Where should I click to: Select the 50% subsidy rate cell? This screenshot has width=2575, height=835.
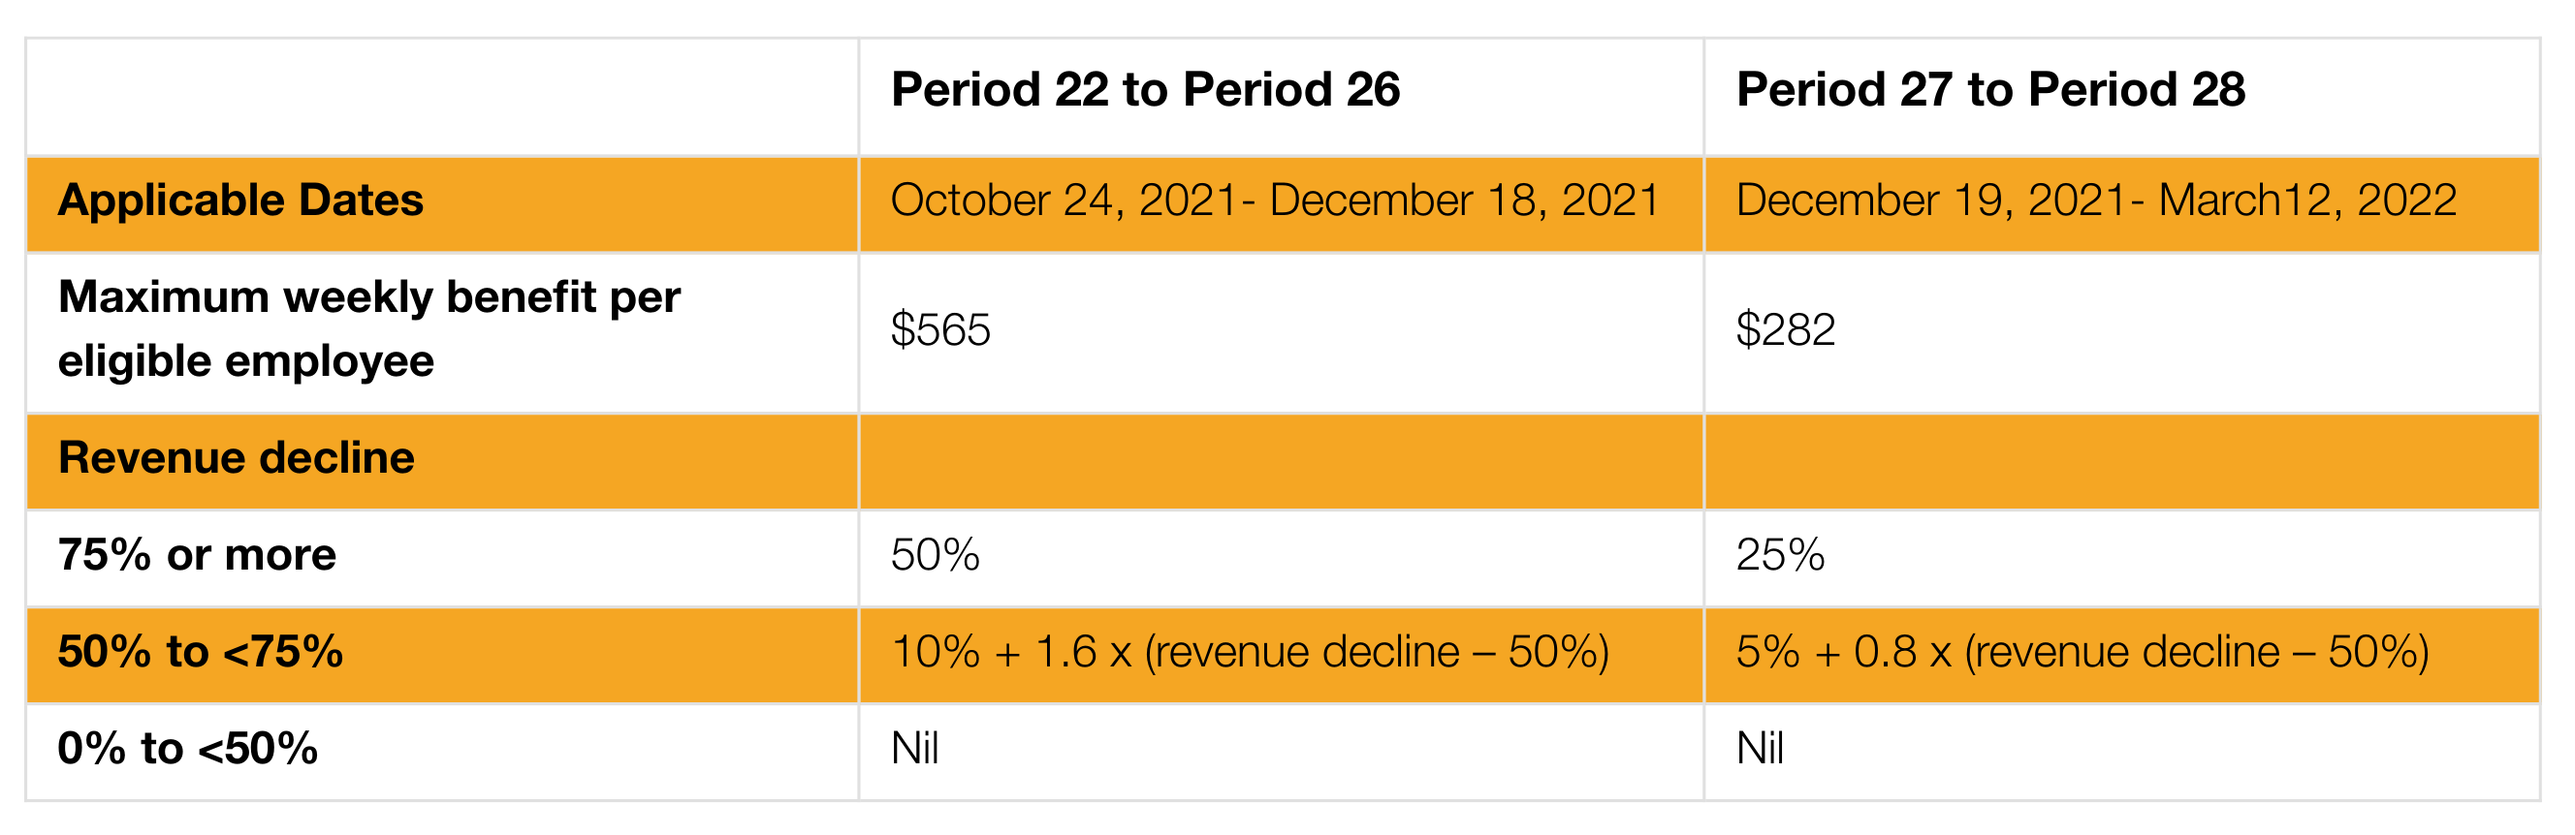[x=936, y=555]
